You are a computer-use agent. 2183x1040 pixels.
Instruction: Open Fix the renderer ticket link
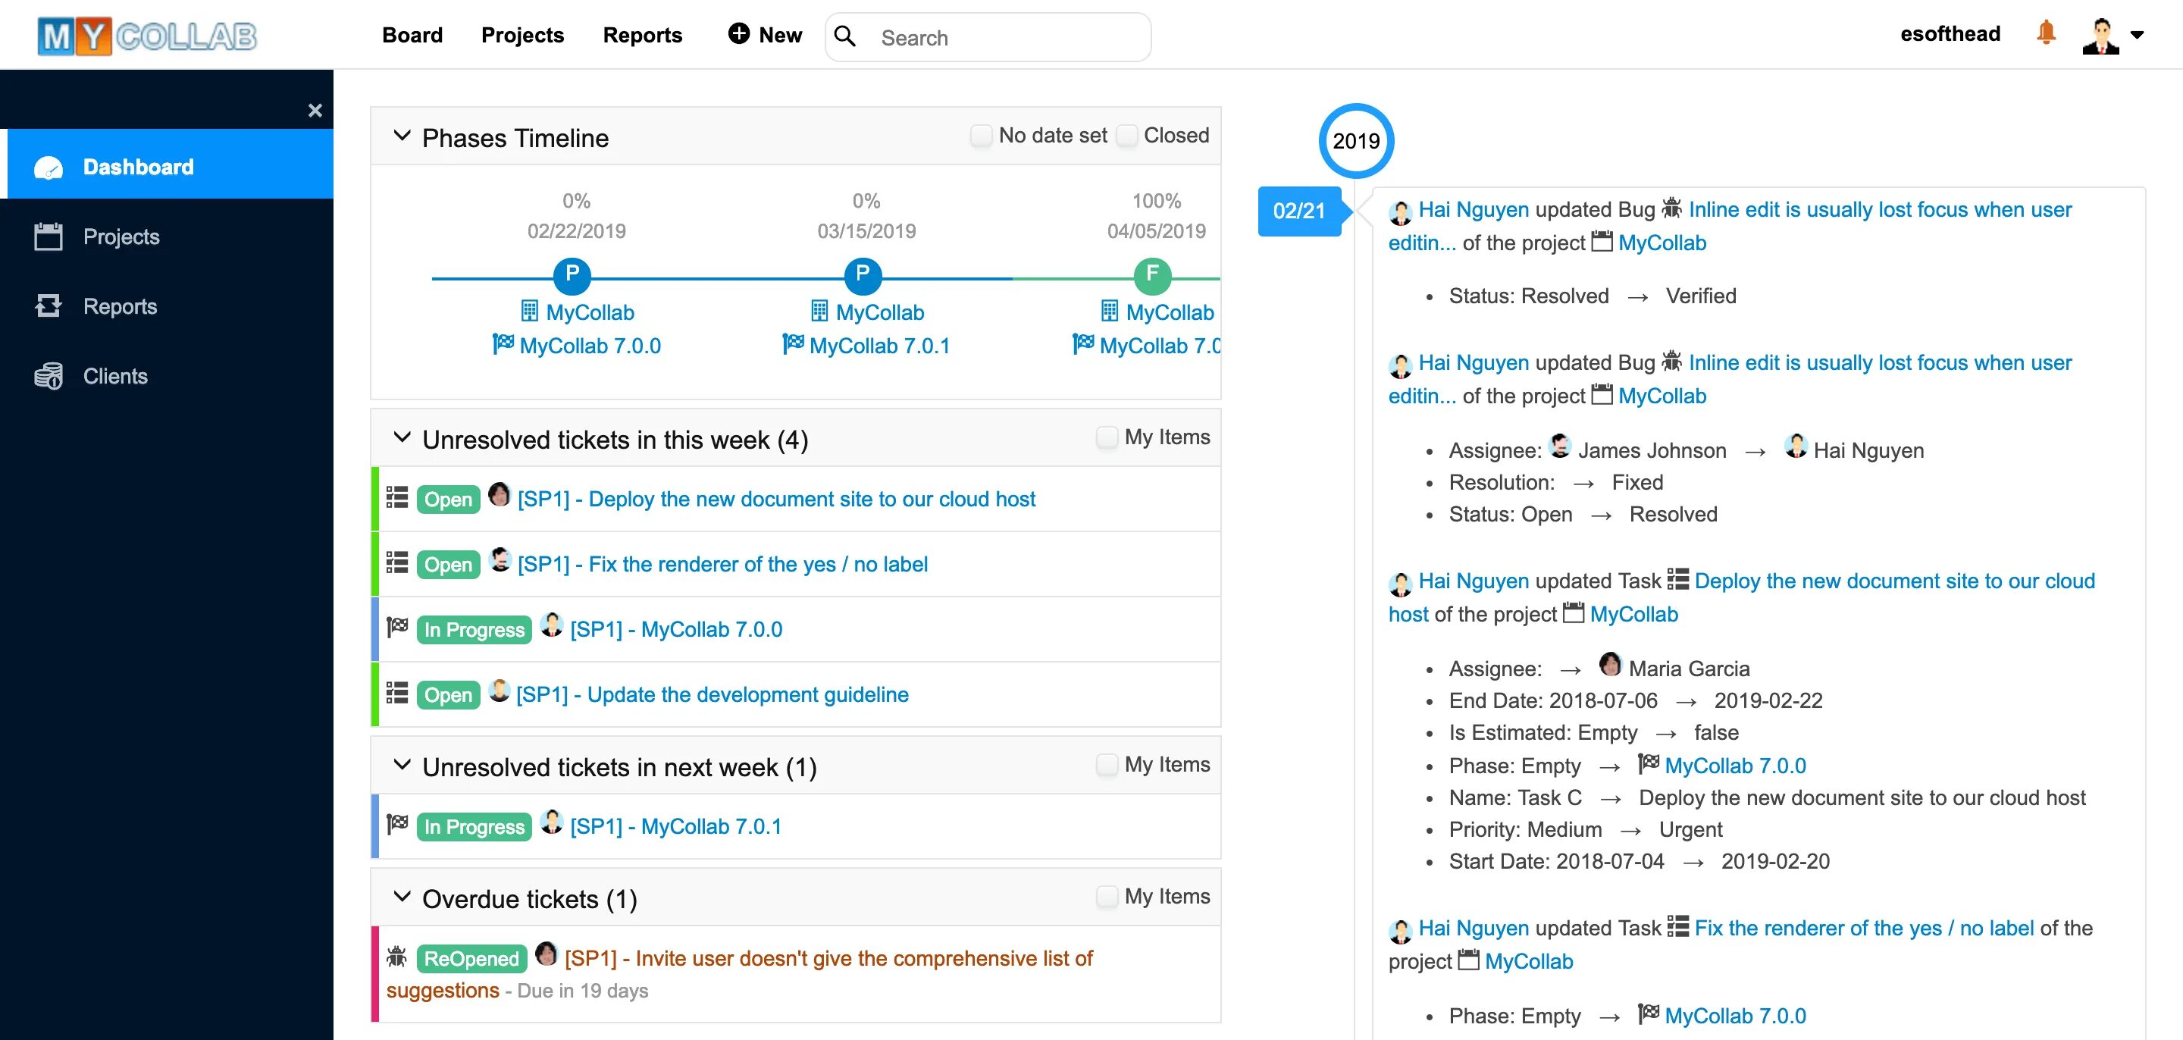click(722, 565)
